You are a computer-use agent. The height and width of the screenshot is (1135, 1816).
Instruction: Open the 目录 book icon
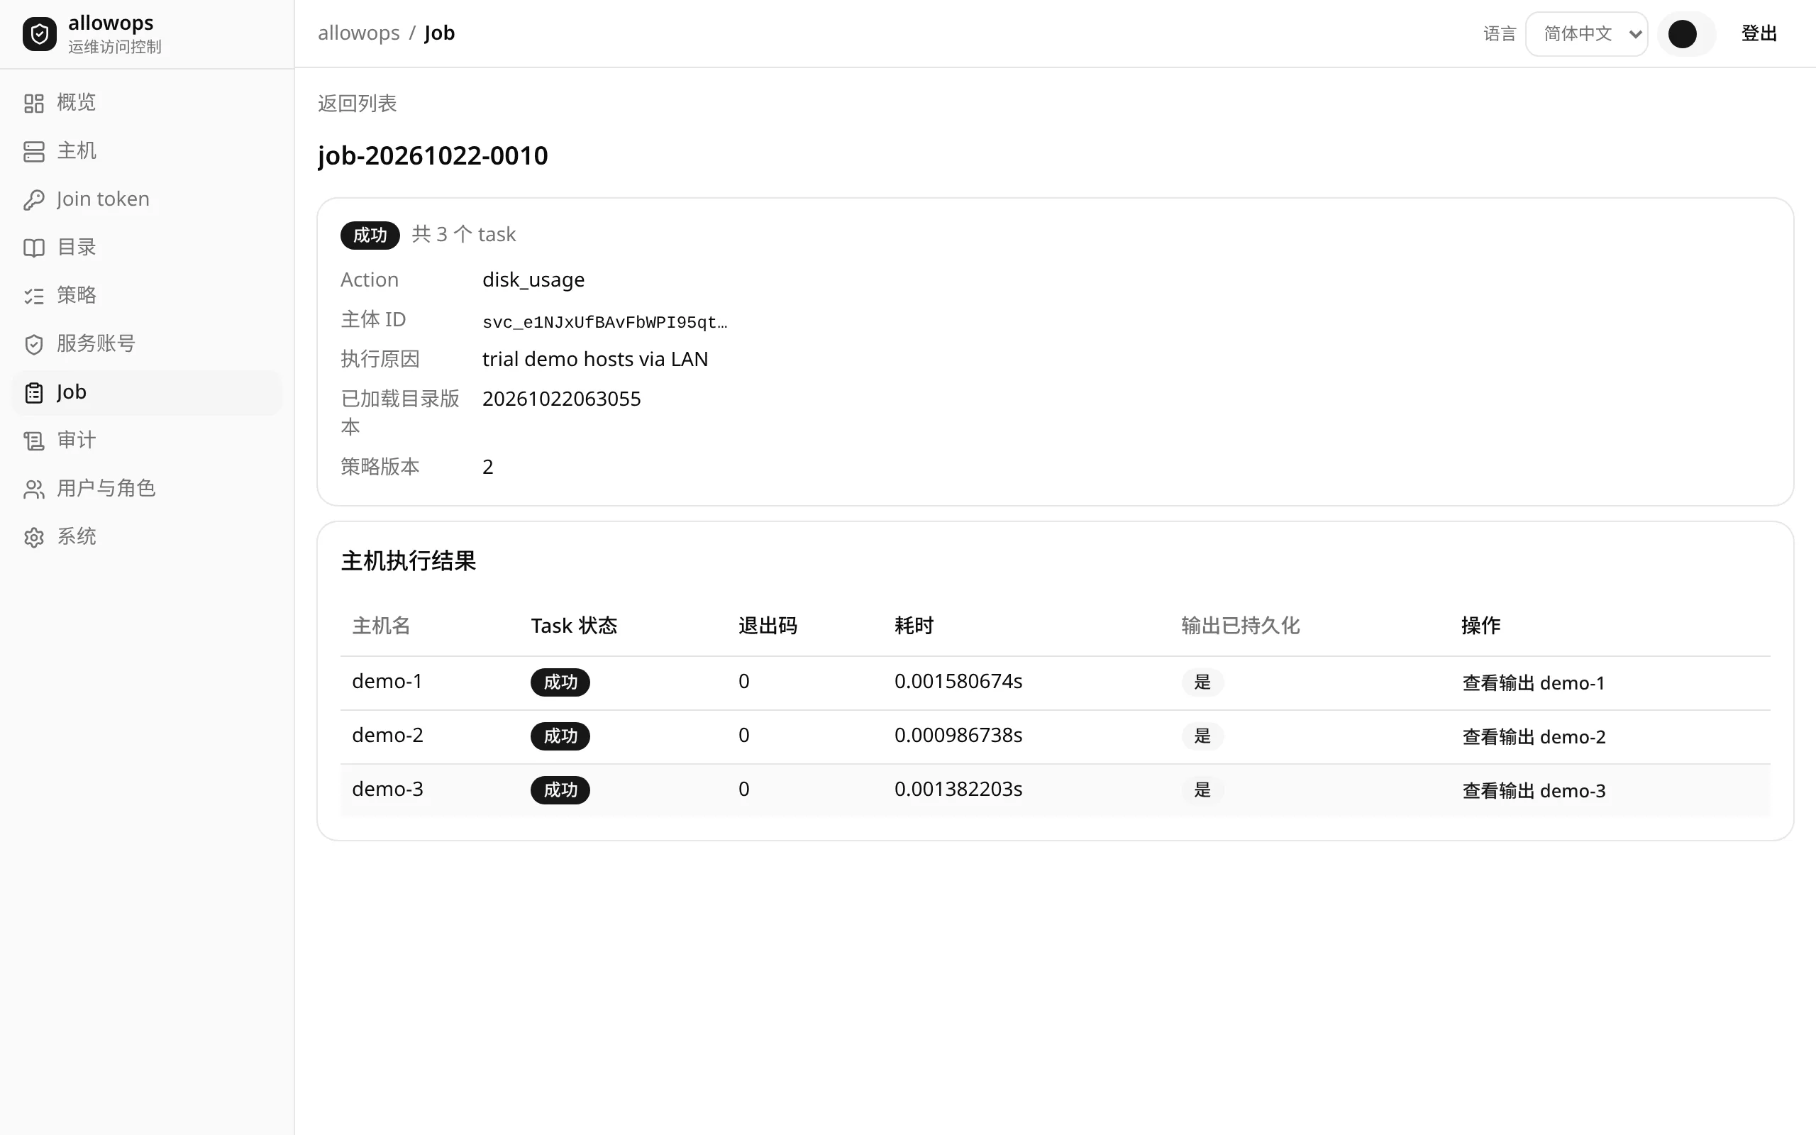[x=34, y=248]
